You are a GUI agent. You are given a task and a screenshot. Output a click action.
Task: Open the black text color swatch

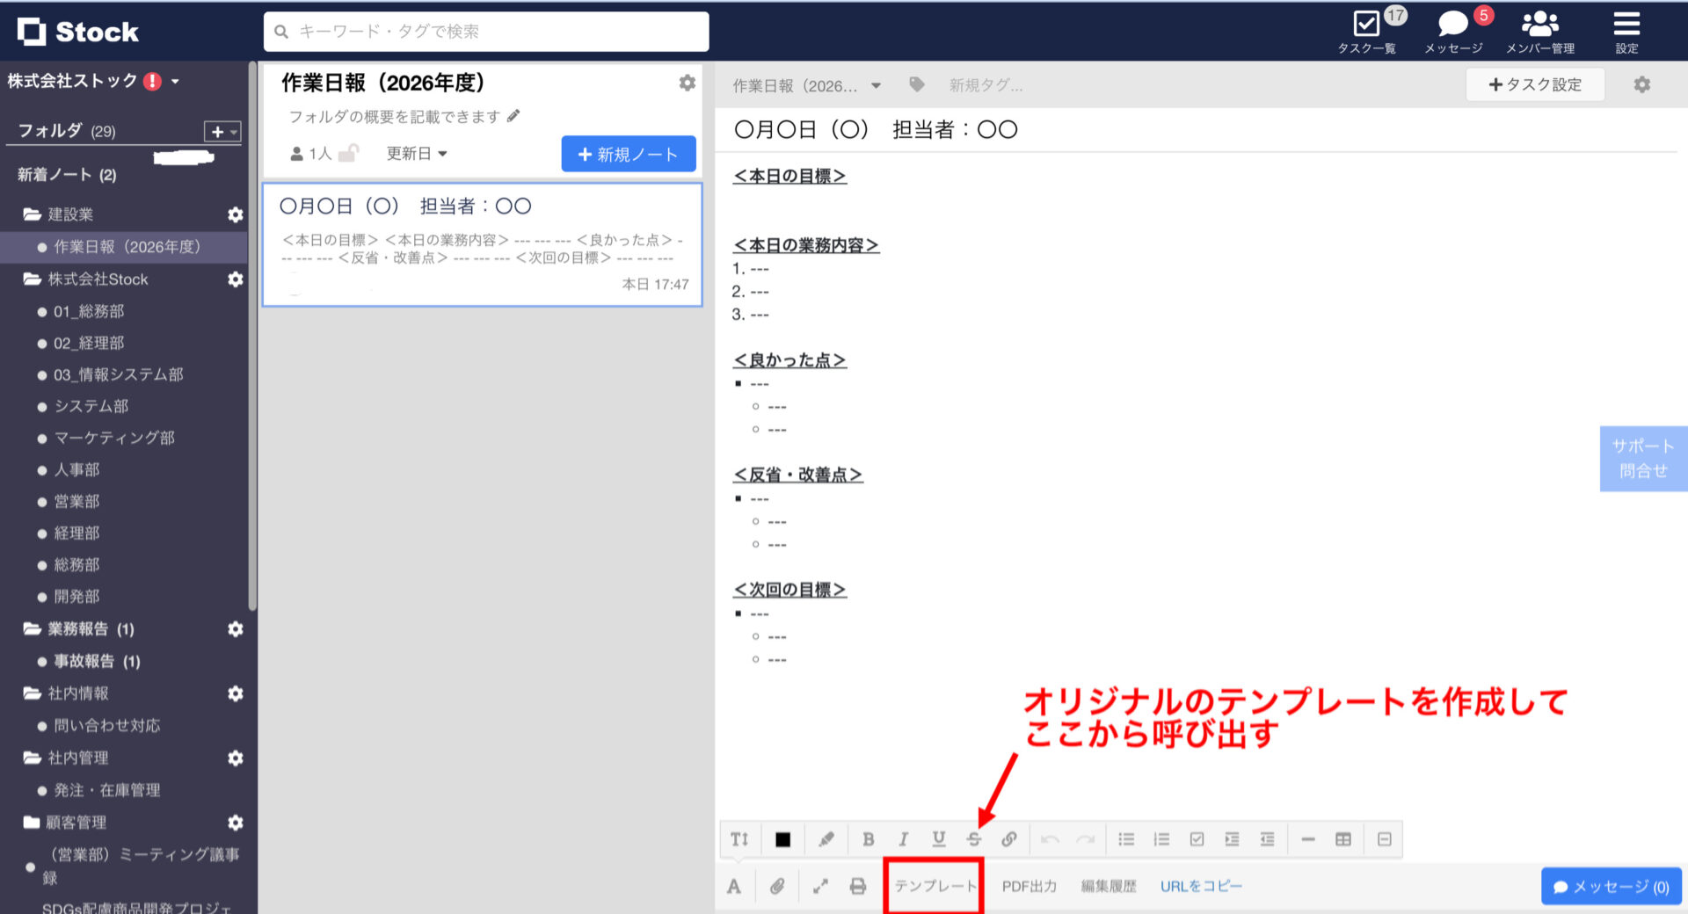[782, 839]
